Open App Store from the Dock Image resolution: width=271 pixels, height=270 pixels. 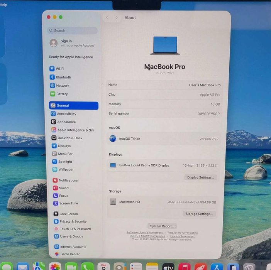tap(217, 267)
